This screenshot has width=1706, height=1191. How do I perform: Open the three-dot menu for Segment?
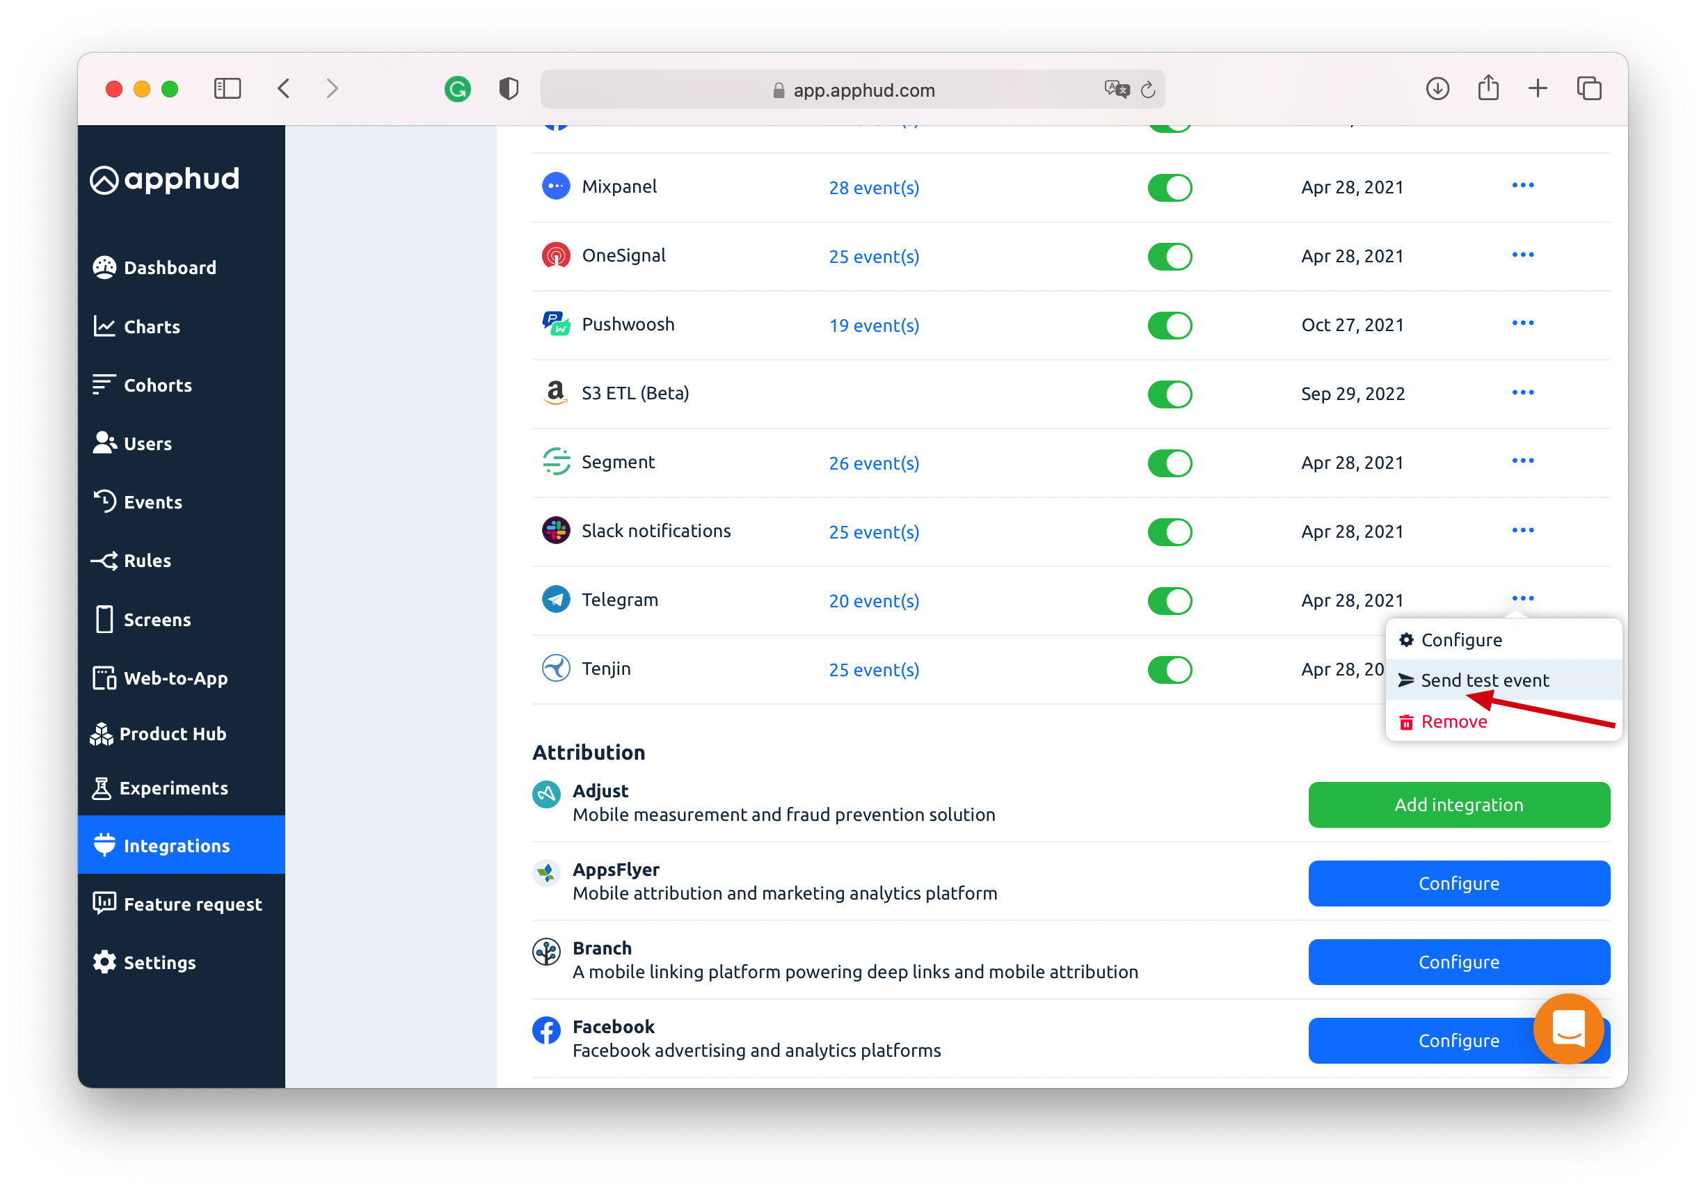pos(1522,461)
